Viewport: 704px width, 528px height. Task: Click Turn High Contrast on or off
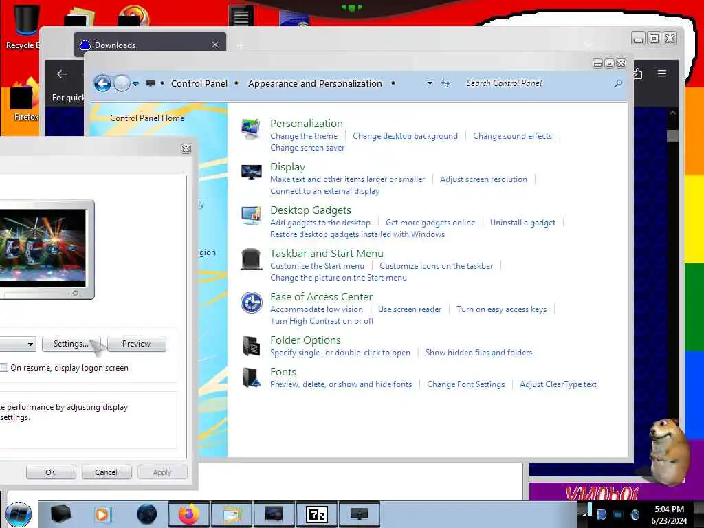[322, 321]
